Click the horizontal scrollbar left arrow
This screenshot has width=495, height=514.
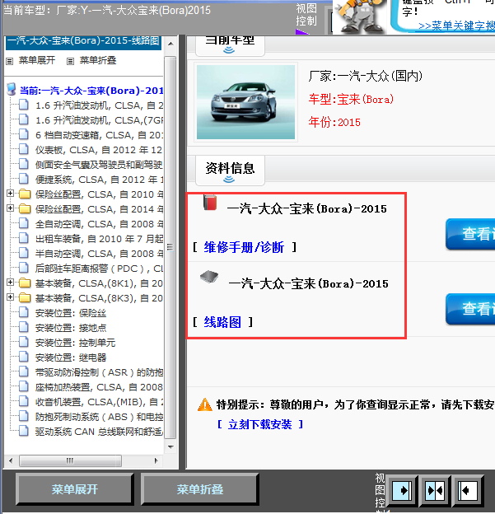11,460
